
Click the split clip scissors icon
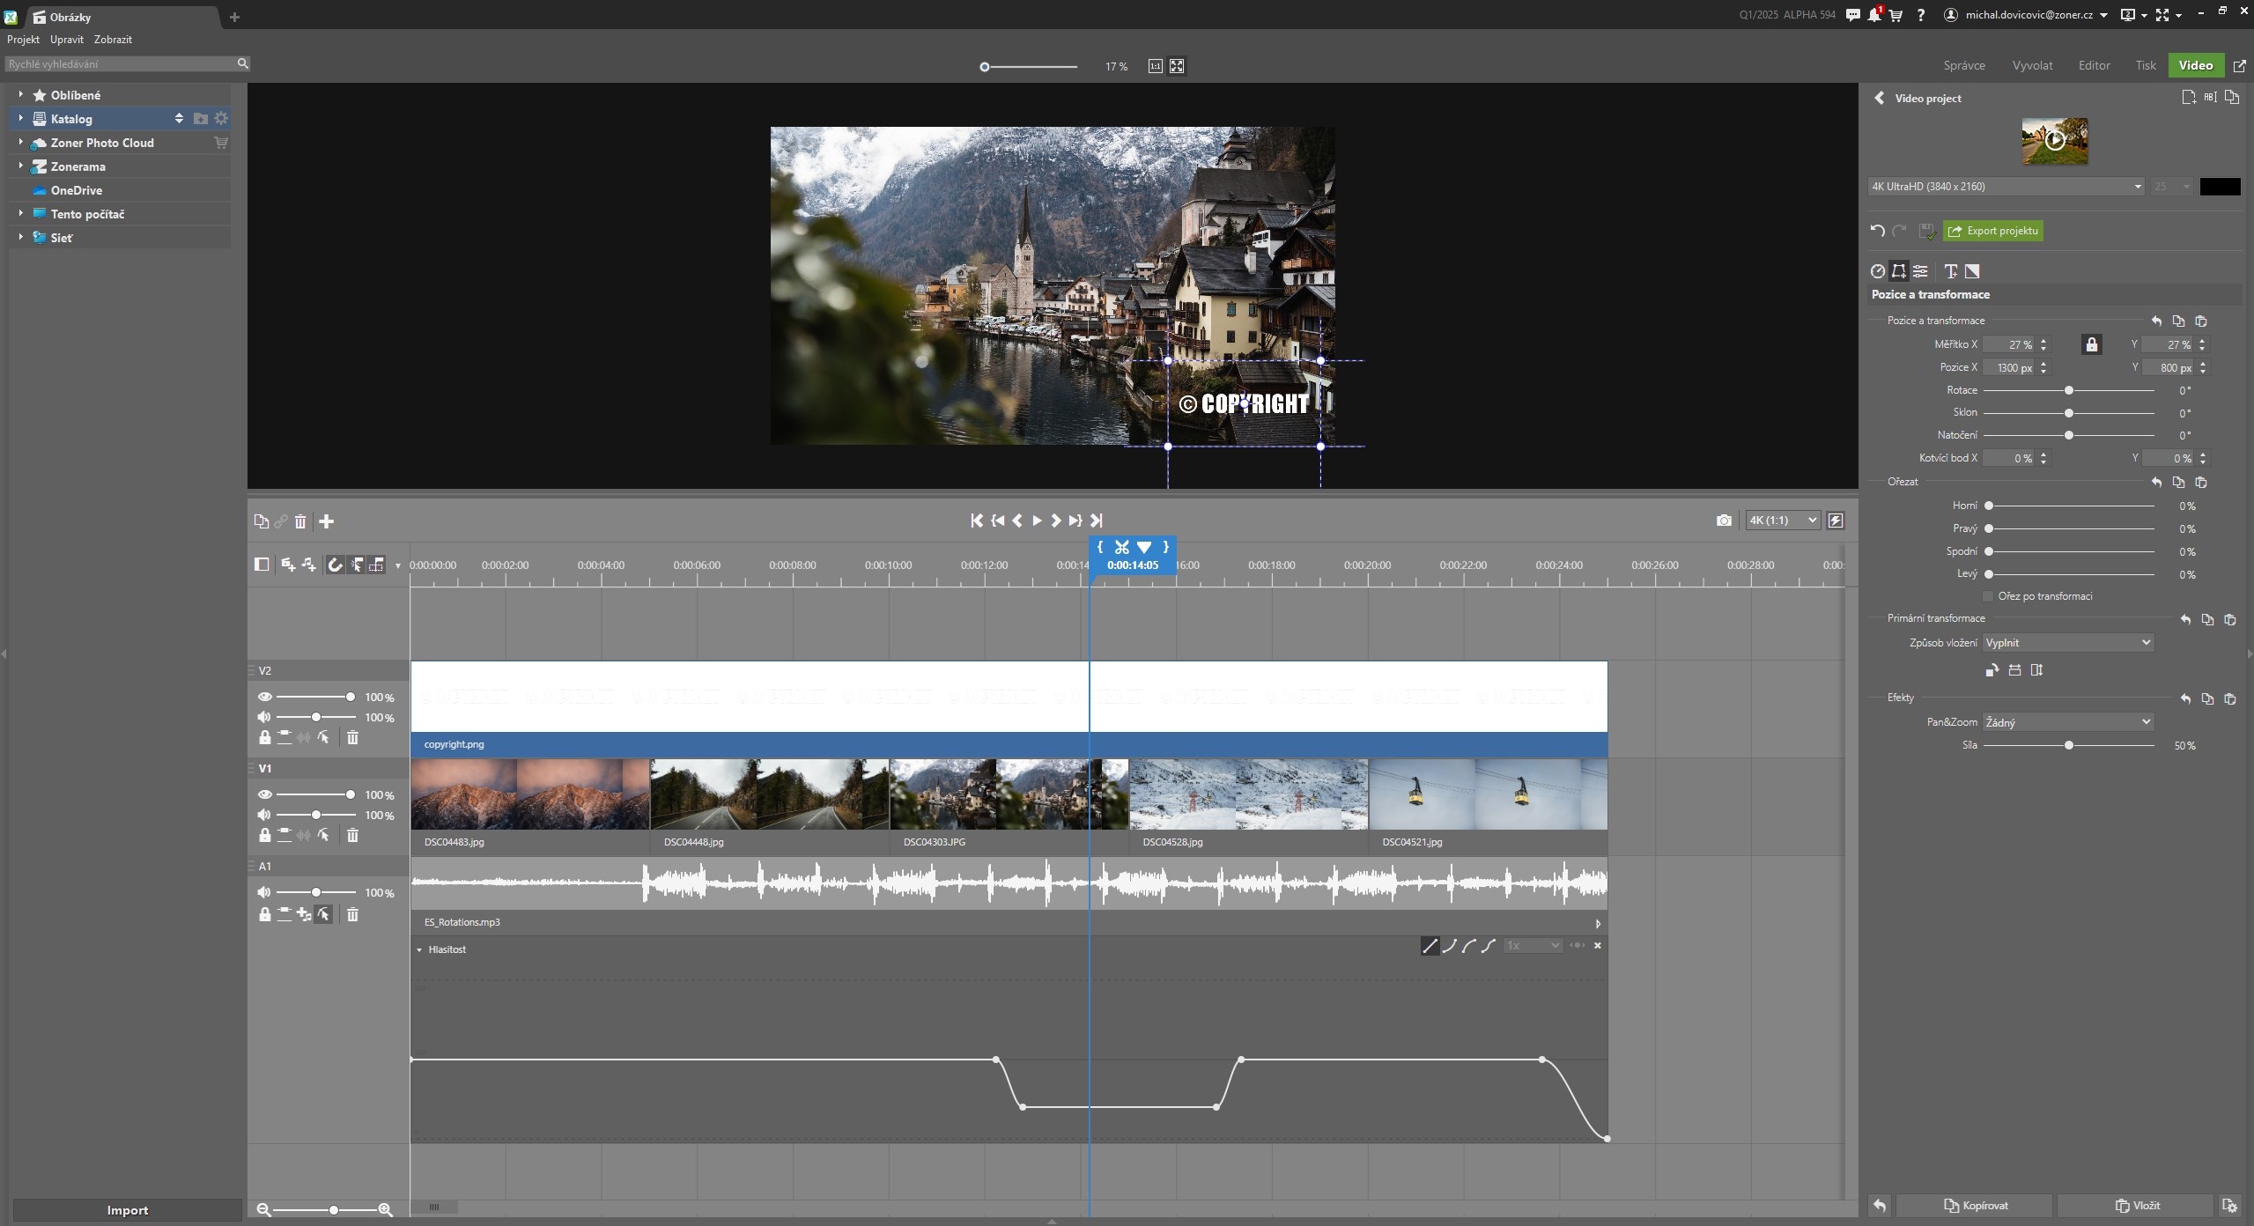pos(1121,547)
